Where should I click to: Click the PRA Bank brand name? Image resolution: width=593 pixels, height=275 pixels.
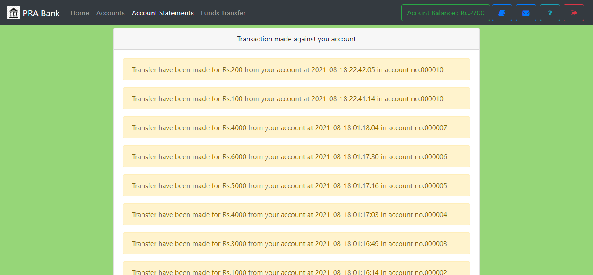click(x=41, y=13)
